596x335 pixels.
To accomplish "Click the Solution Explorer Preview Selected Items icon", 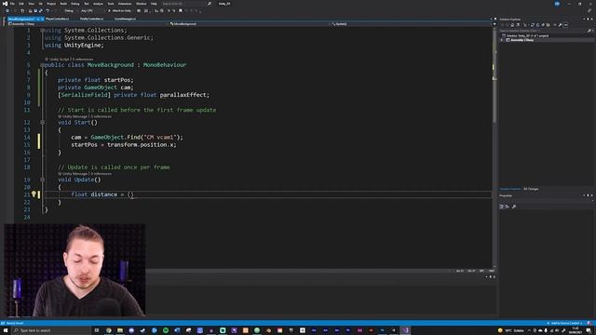I will click(565, 25).
